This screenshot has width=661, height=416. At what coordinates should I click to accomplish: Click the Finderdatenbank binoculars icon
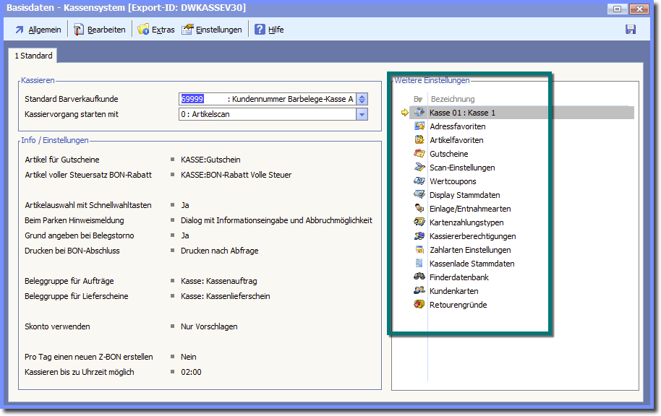click(x=419, y=277)
